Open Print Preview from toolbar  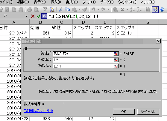(37, 10)
